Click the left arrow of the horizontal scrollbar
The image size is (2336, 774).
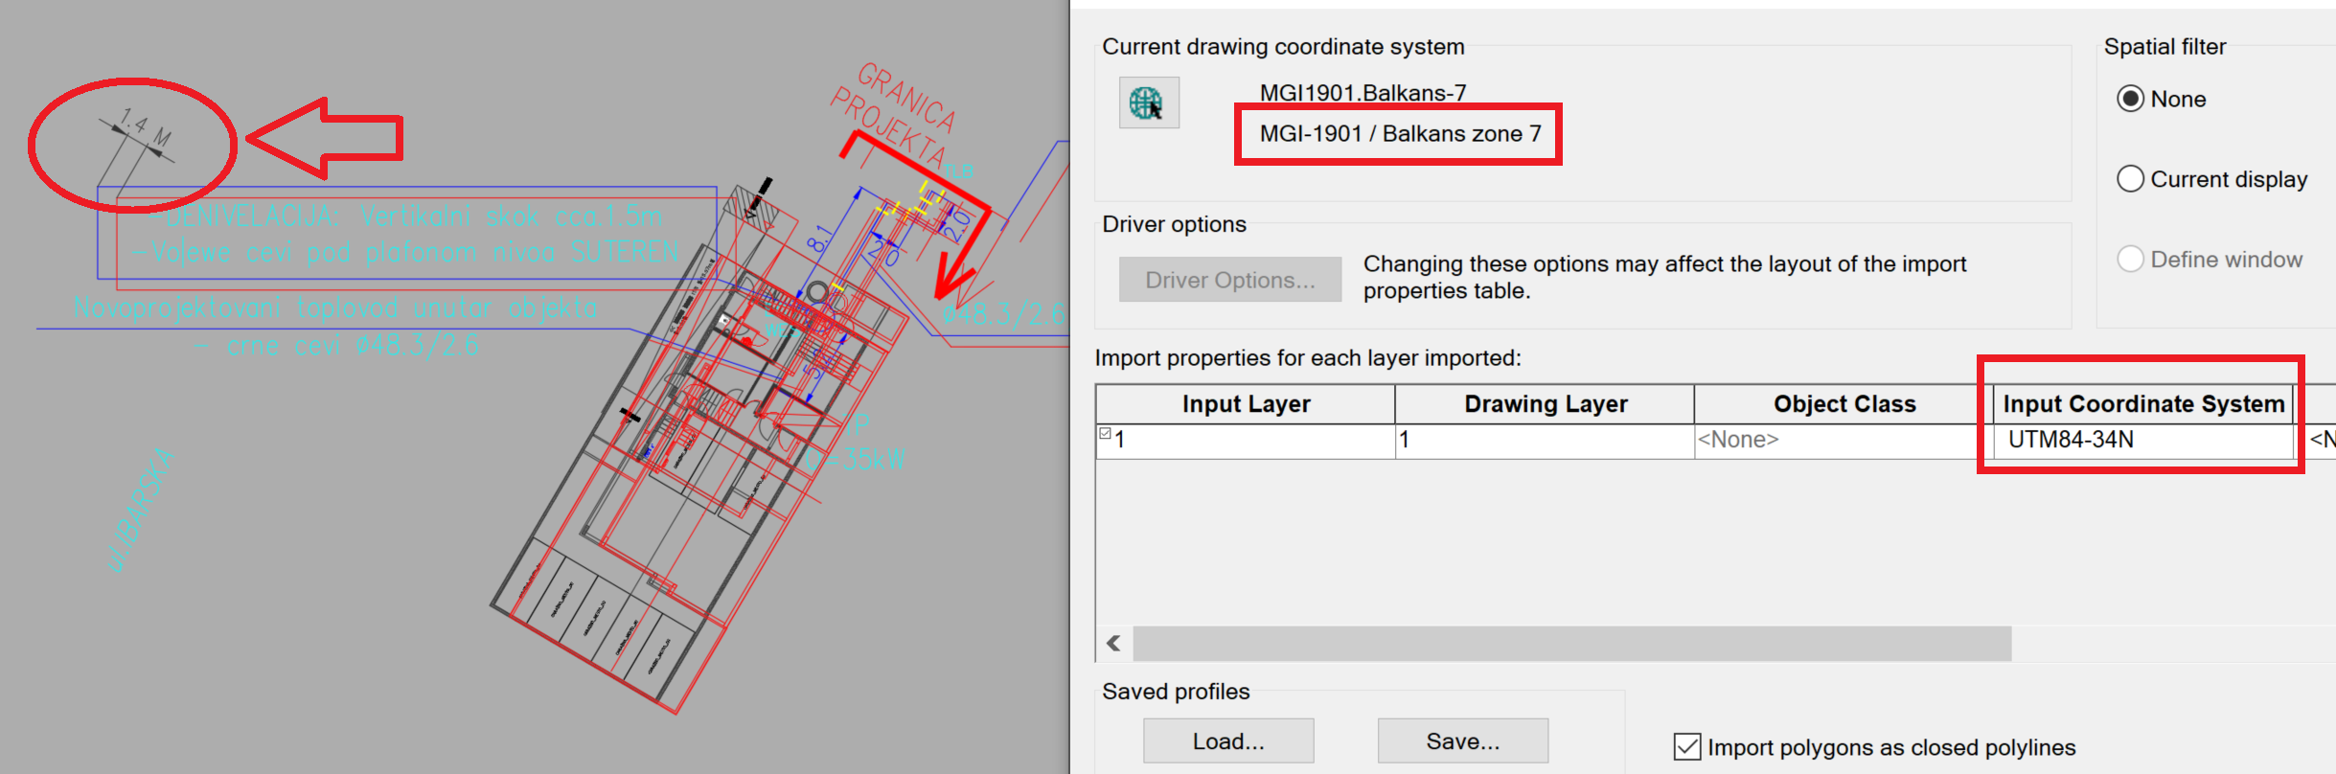(1114, 644)
